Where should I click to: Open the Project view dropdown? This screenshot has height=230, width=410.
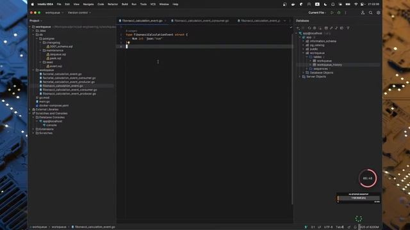[36, 20]
